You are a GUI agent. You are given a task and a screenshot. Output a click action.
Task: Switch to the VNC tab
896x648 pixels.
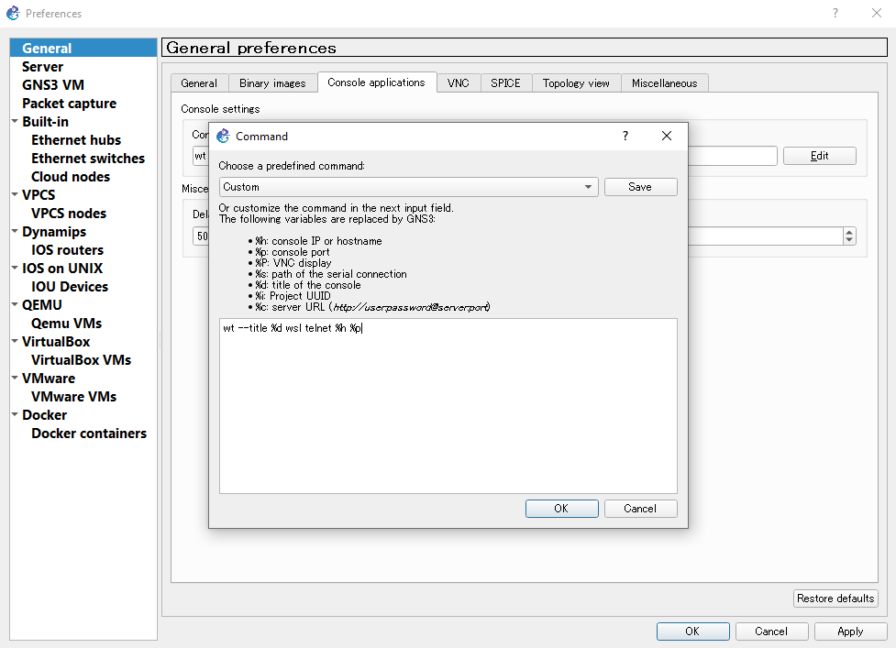pyautogui.click(x=459, y=83)
